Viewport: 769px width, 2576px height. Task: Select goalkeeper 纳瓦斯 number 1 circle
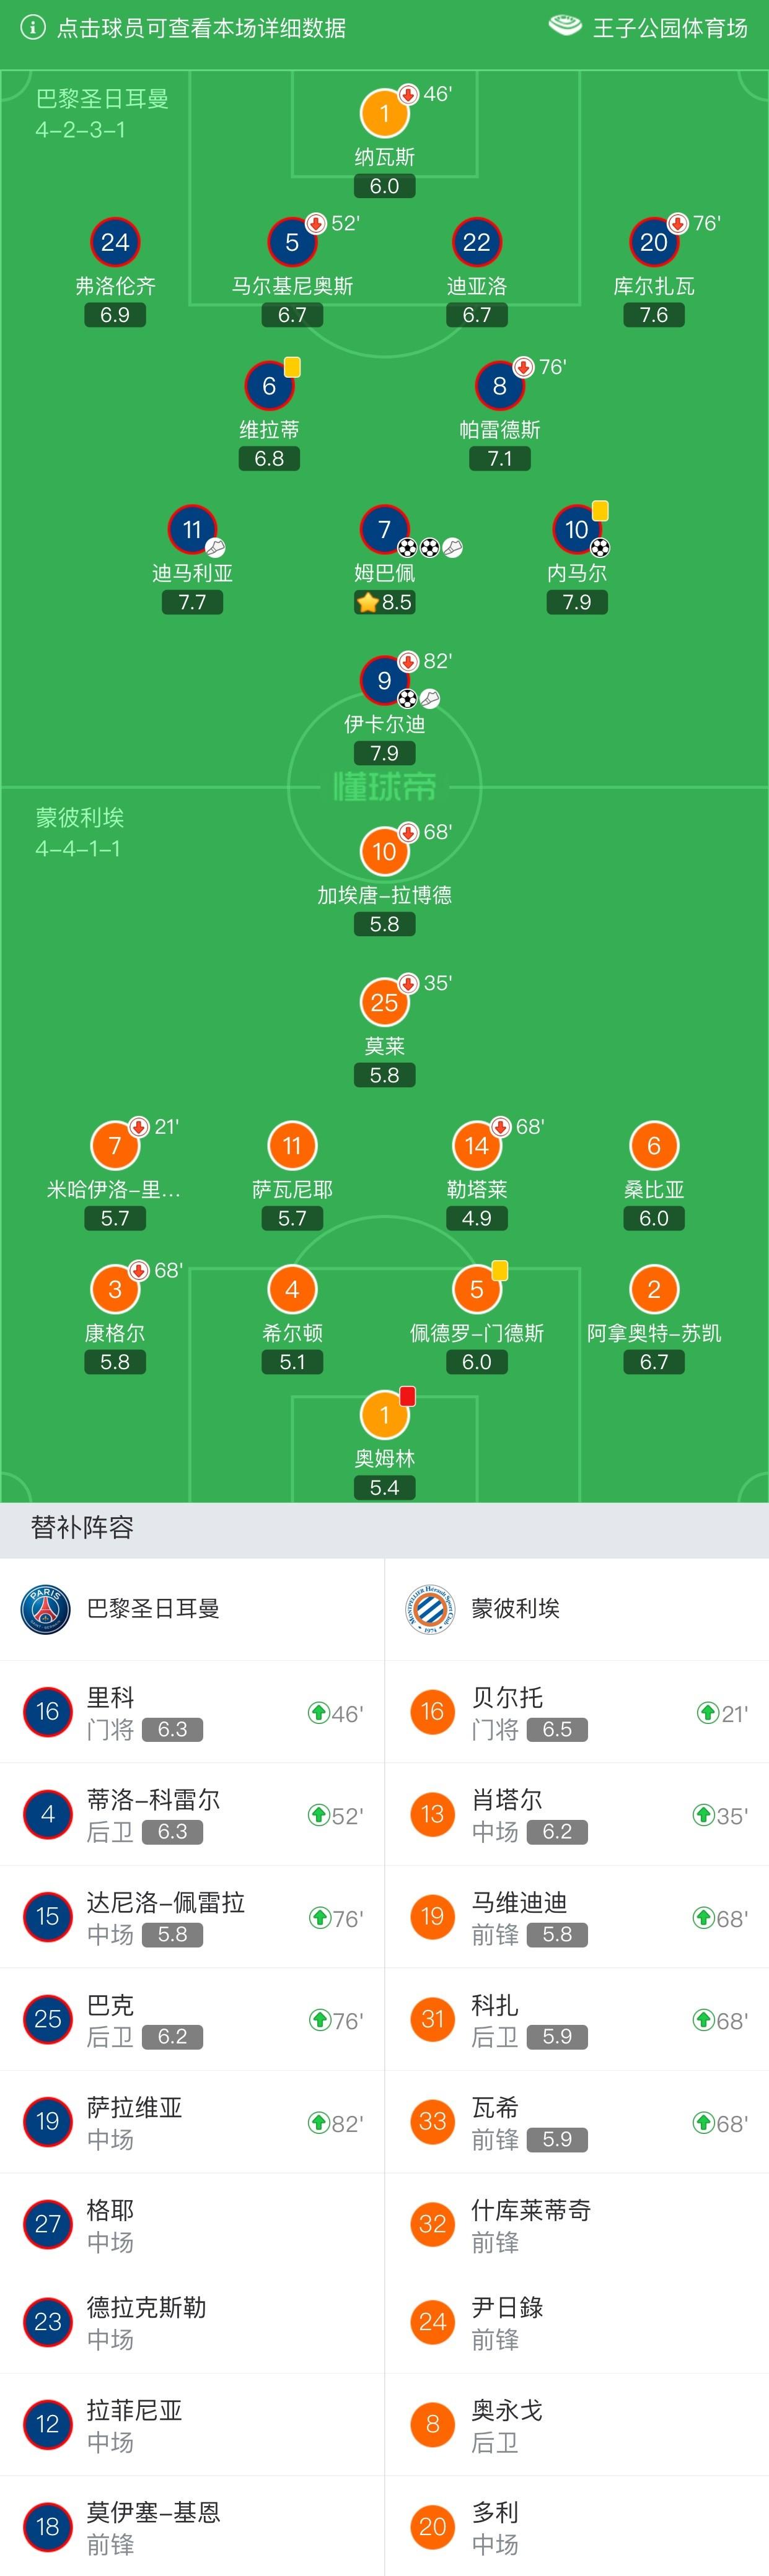coord(384,113)
